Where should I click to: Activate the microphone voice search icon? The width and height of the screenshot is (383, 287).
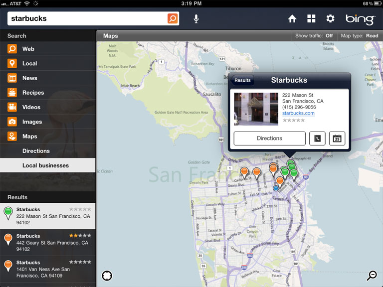196,19
